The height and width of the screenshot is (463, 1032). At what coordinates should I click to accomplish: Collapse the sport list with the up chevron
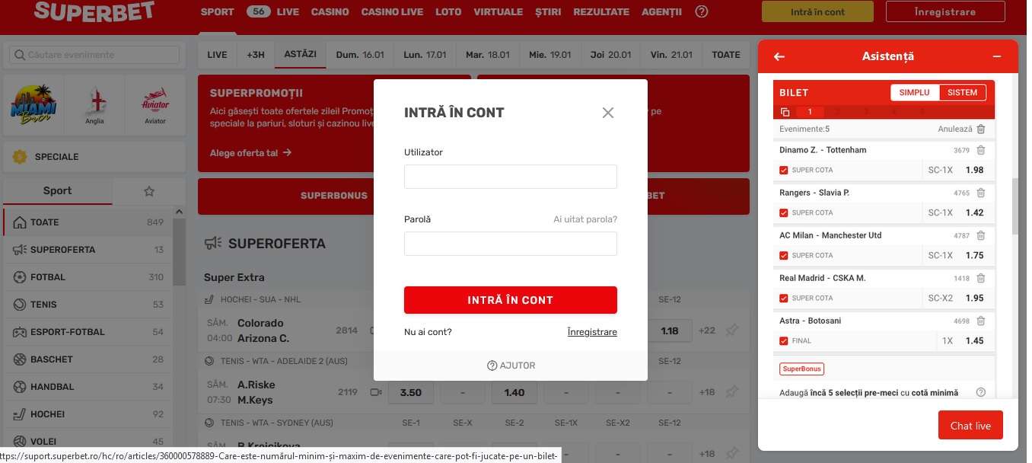[x=180, y=212]
